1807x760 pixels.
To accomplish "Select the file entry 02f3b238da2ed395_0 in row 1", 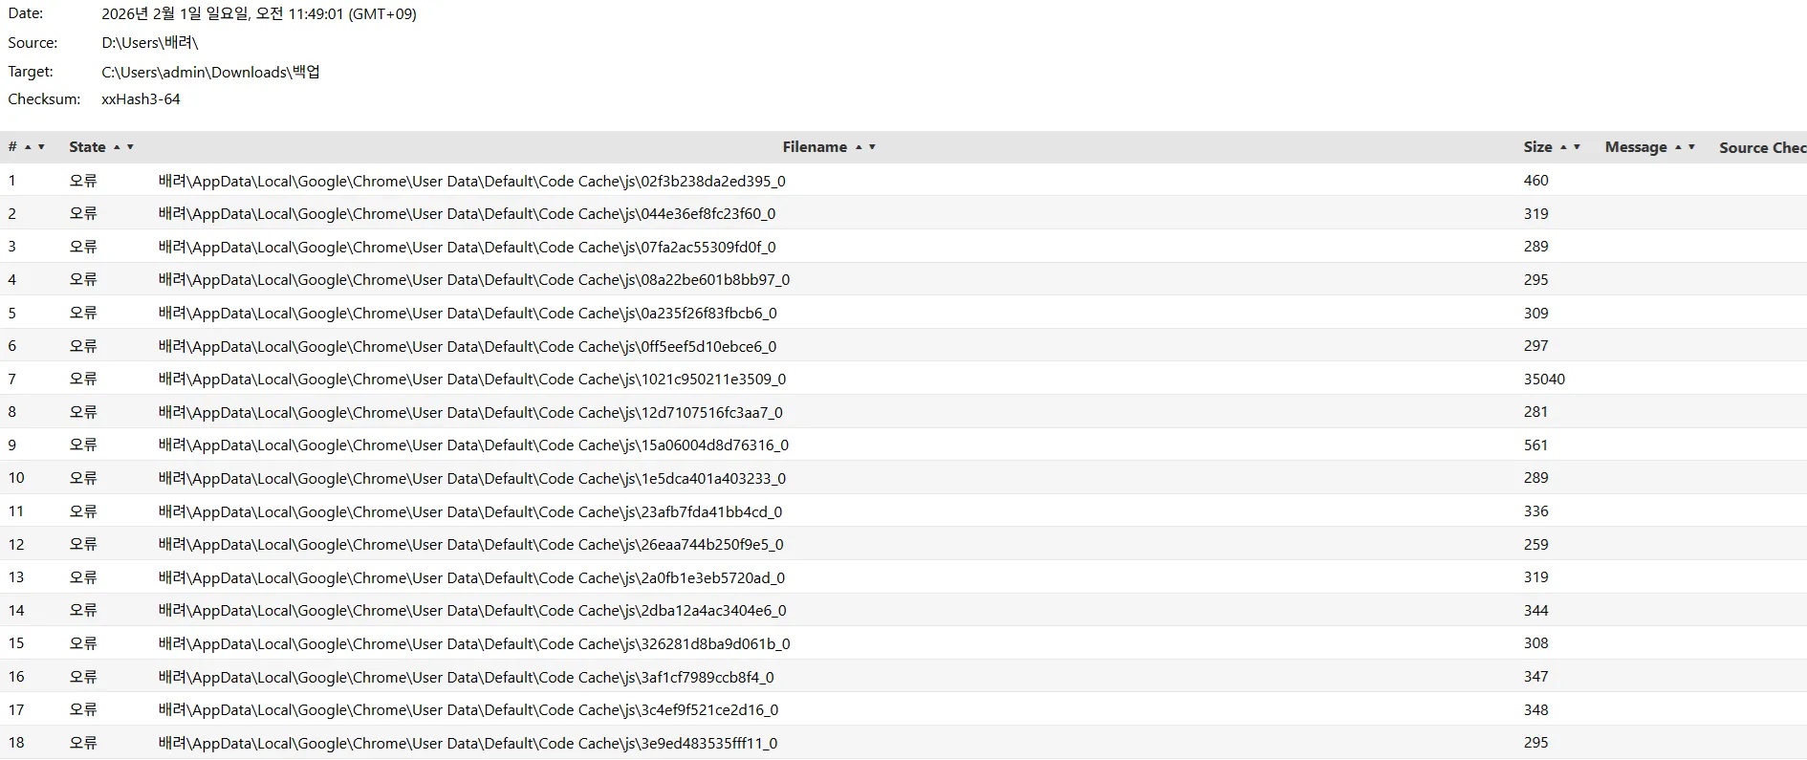I will click(472, 181).
